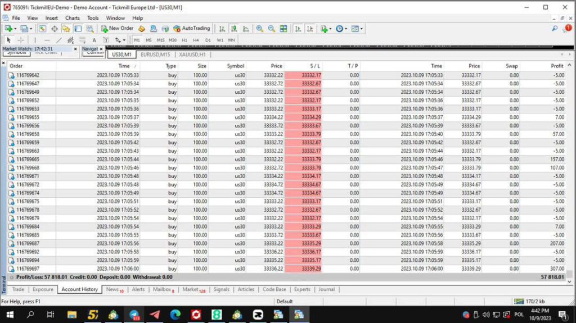576x323 pixels.
Task: Click the Tile Windows icon
Action: pos(283,29)
